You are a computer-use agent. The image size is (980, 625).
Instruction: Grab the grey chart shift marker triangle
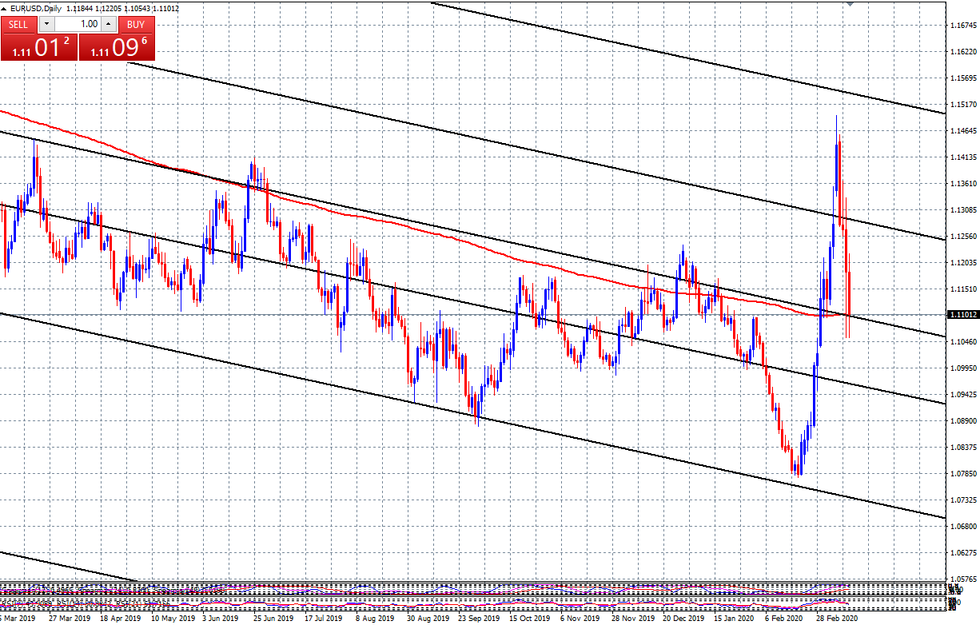850,3
